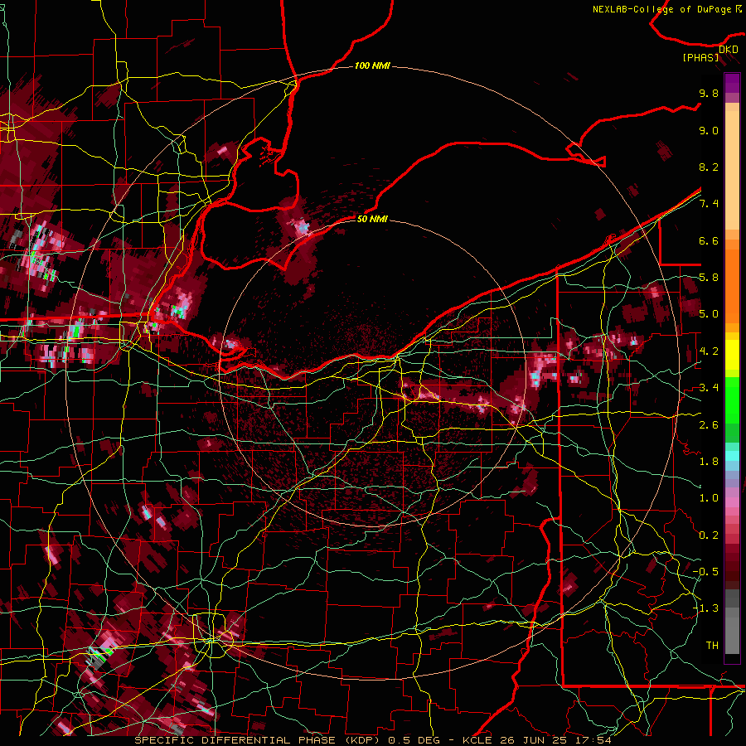This screenshot has height=746, width=746.
Task: Click the 0.2 value on the color scale
Action: (709, 535)
